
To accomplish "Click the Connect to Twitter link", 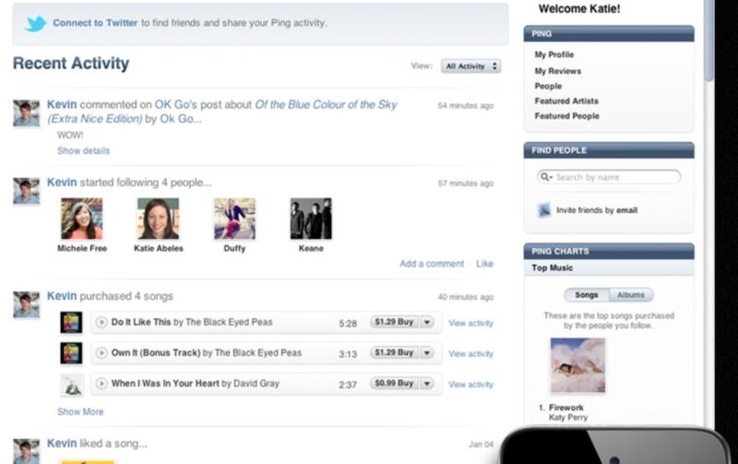I will point(95,23).
